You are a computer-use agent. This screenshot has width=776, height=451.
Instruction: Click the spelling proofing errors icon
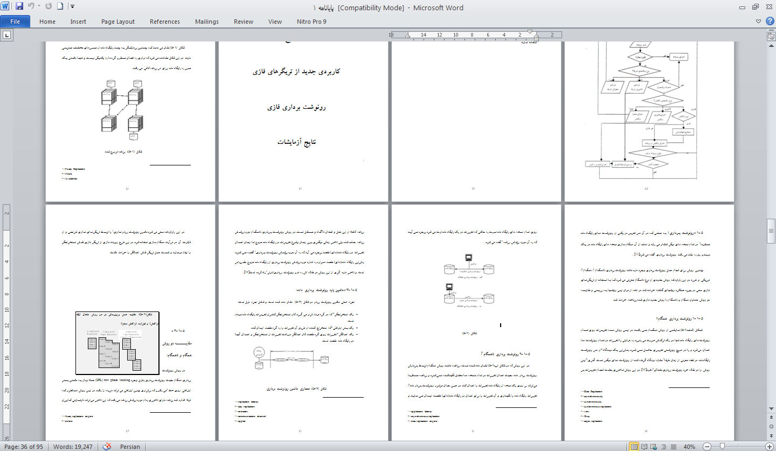click(107, 447)
